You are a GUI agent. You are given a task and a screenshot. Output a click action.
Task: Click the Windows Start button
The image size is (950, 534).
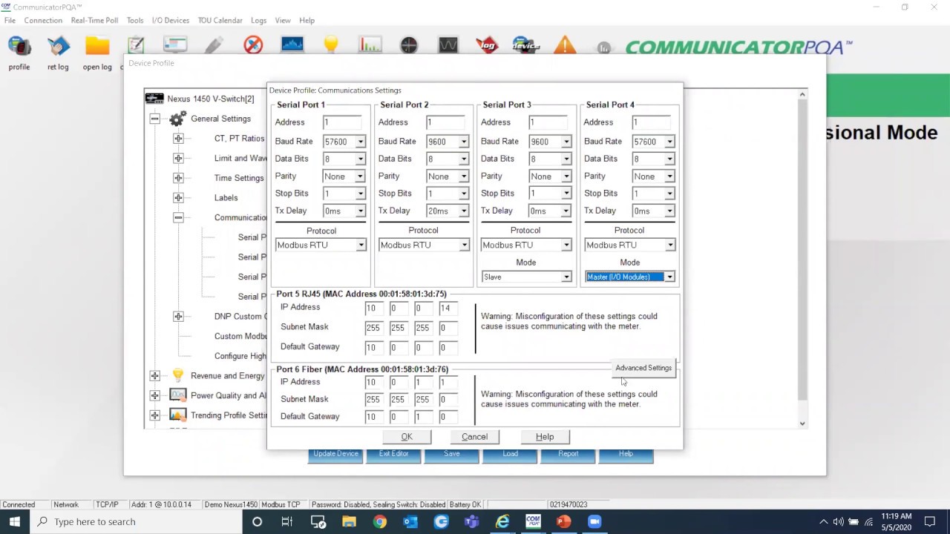click(15, 521)
